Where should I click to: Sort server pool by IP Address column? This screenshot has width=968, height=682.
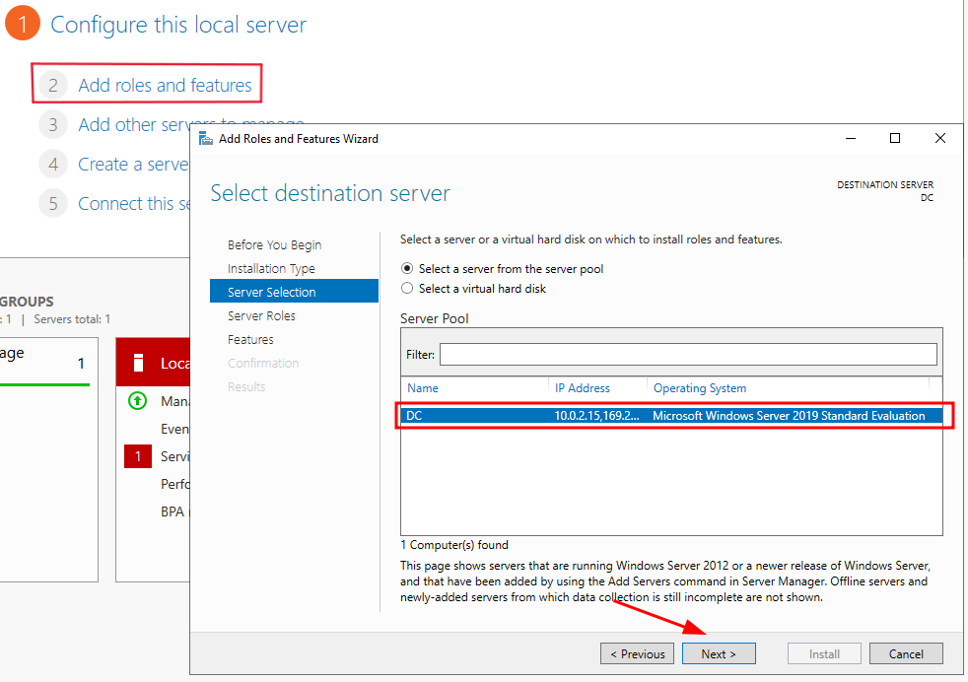click(582, 388)
